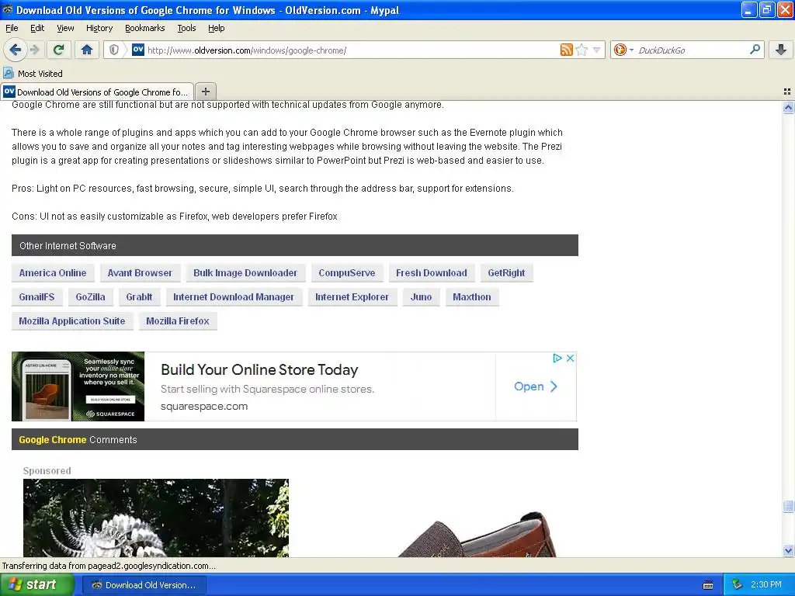
Task: Go back with the Back arrow button
Action: [x=15, y=50]
